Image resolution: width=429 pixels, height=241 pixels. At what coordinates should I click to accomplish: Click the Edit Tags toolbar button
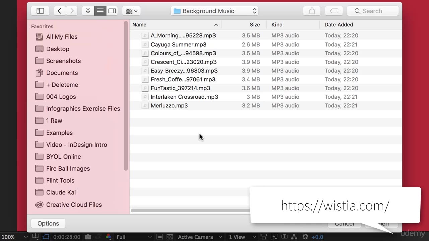pyautogui.click(x=334, y=11)
